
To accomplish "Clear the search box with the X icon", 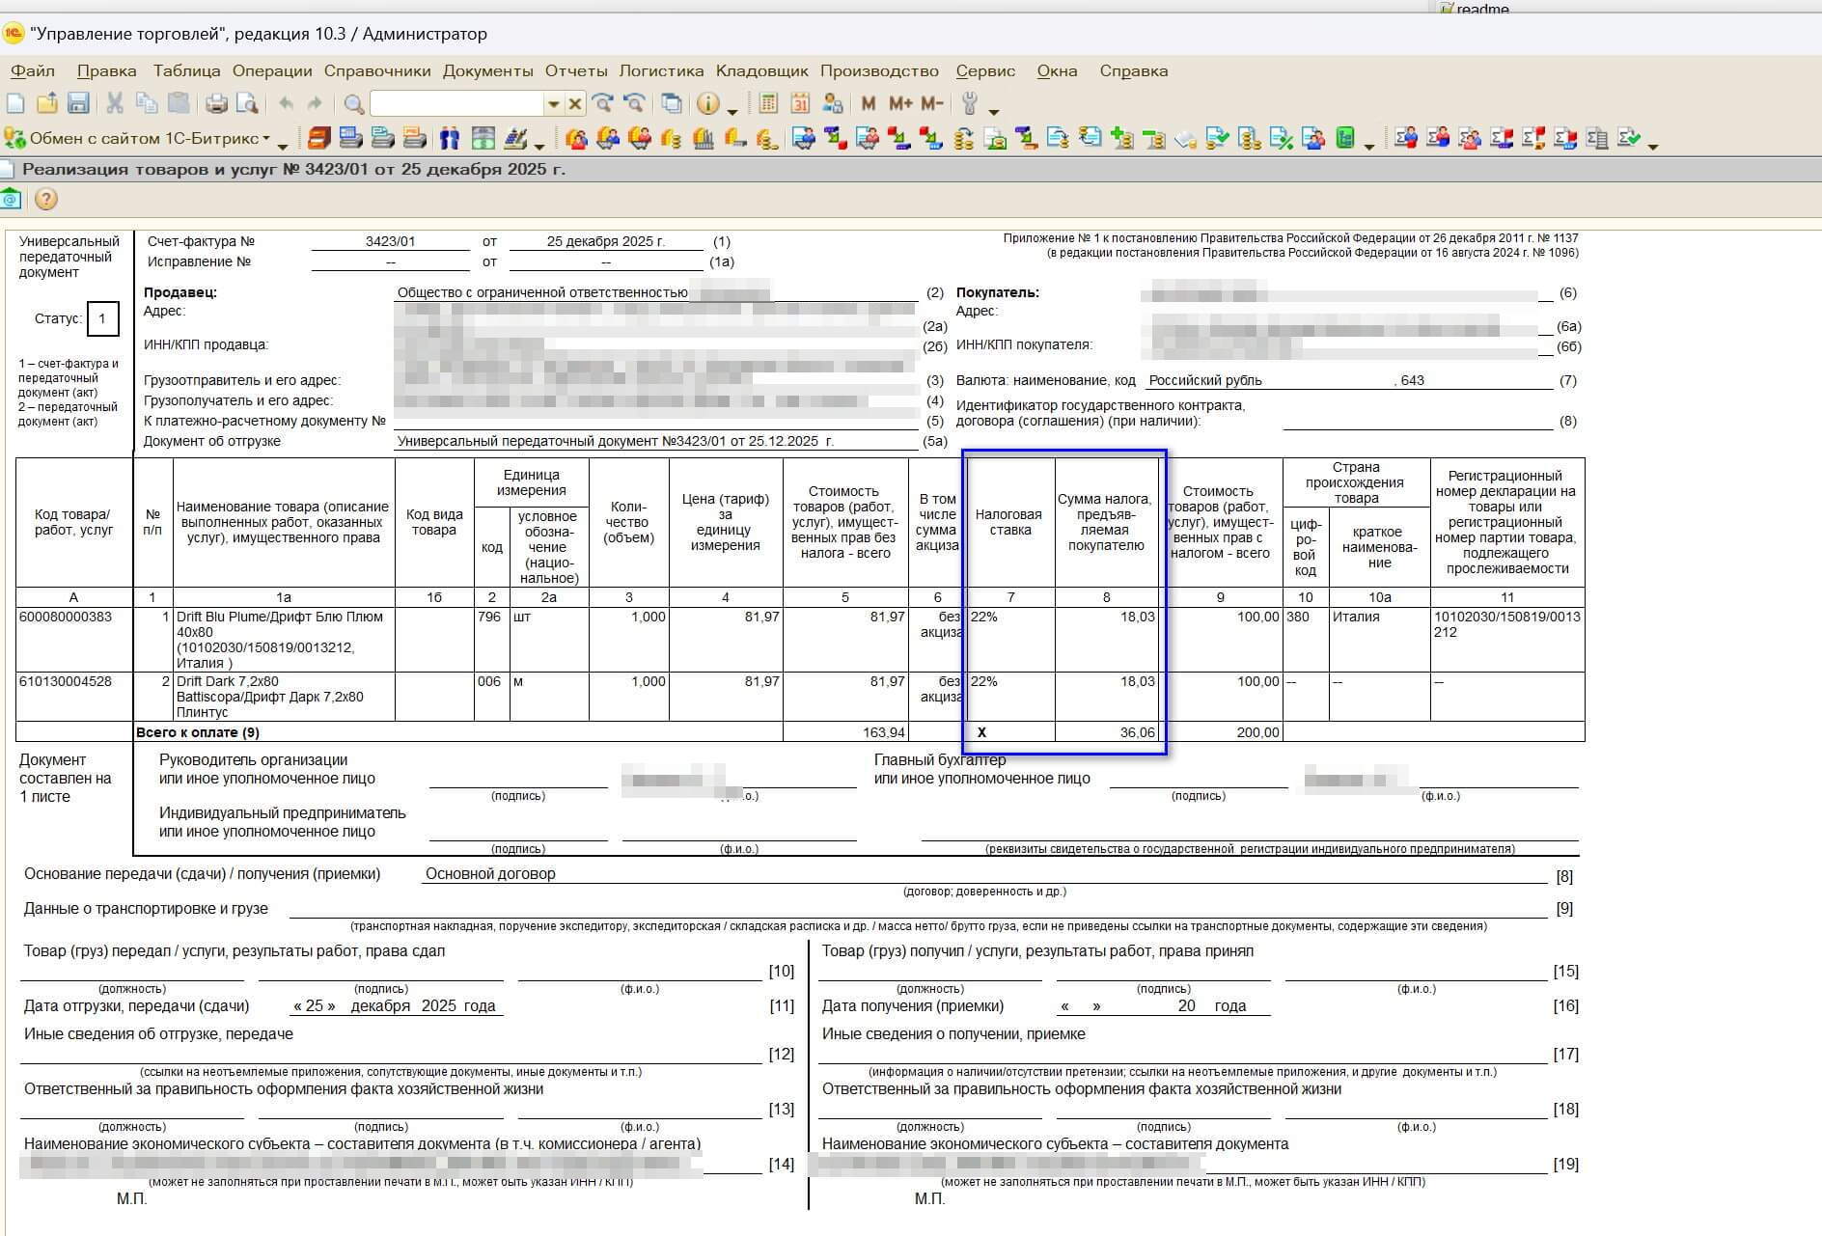I will tap(574, 103).
